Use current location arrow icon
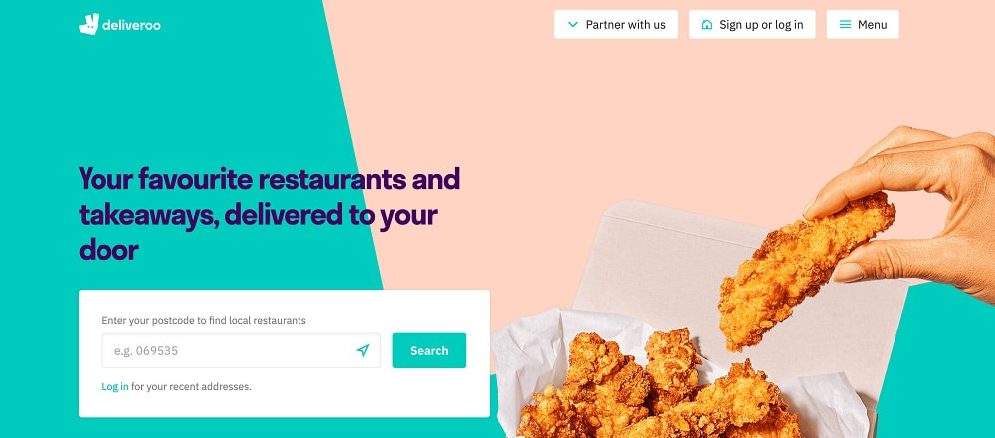This screenshot has height=438, width=995. point(363,350)
